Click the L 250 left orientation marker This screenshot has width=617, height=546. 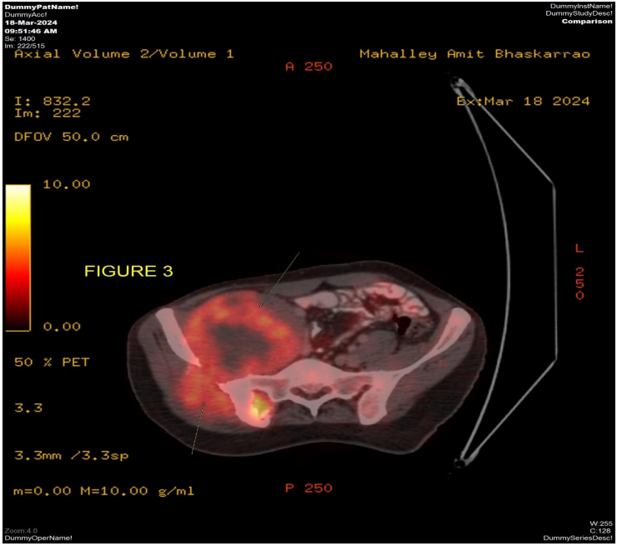[x=579, y=272]
